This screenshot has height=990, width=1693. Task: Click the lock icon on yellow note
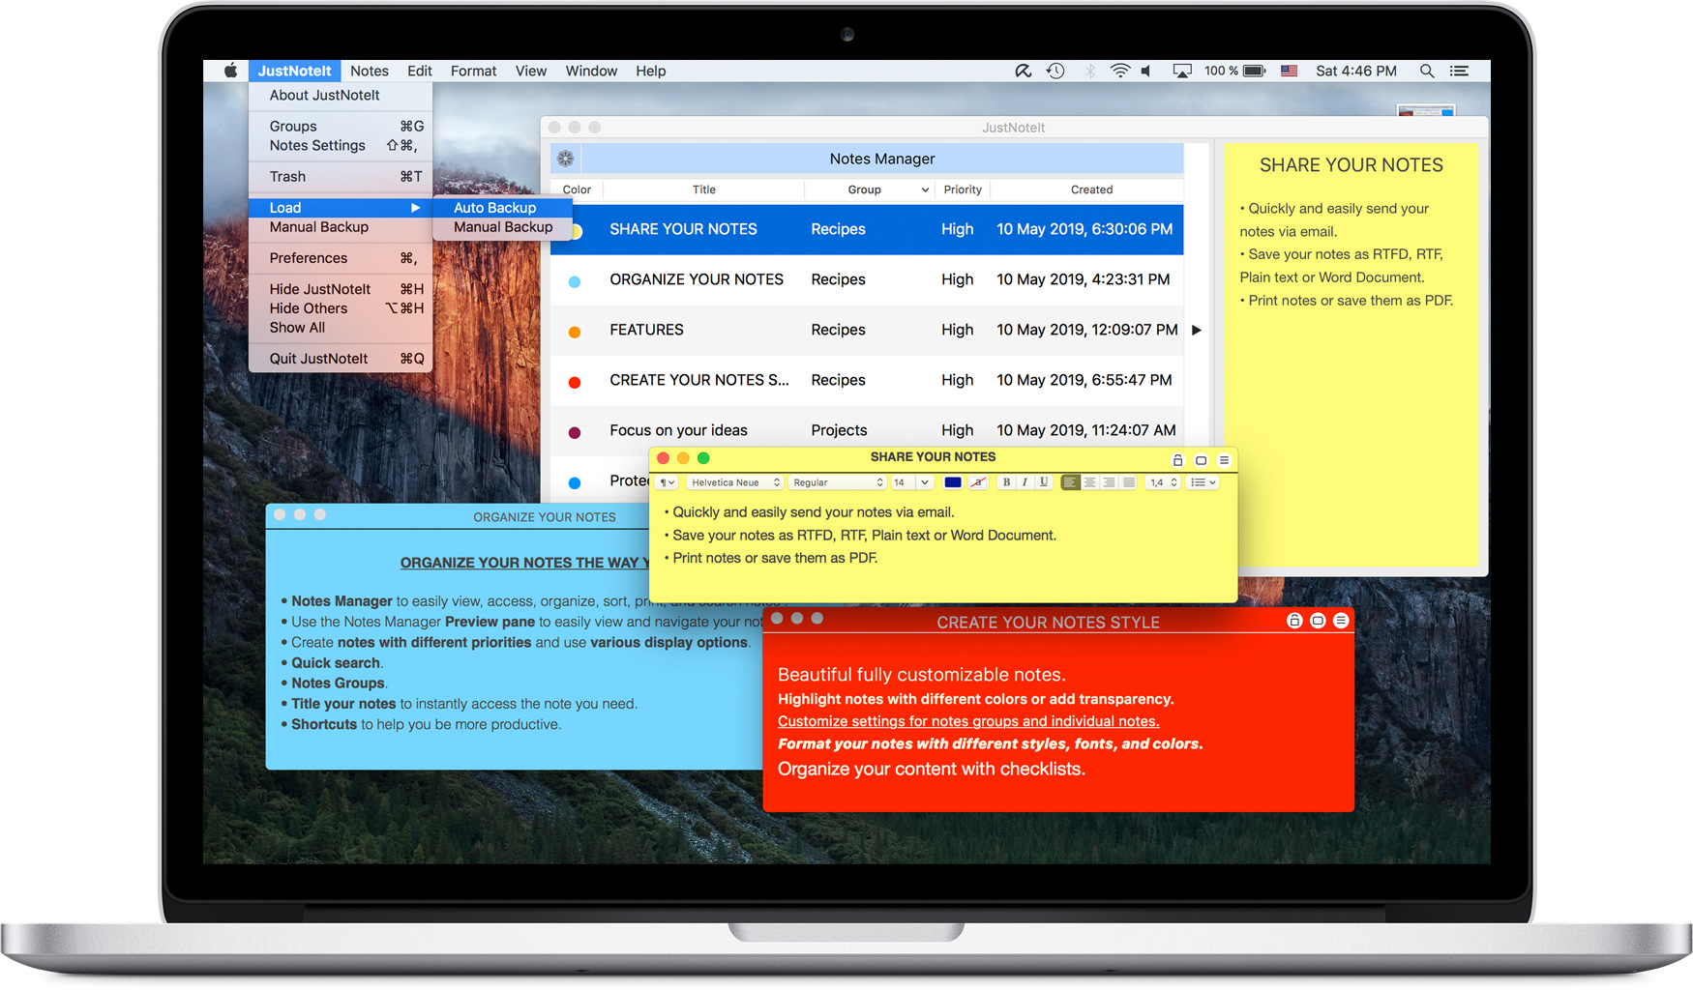pyautogui.click(x=1177, y=460)
